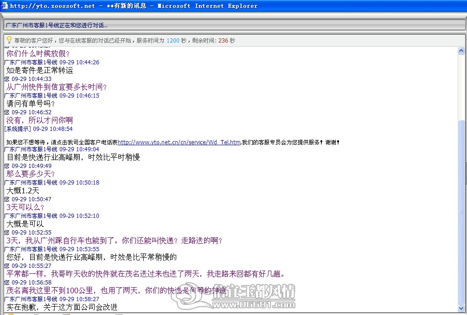Select the reply '实在抱歉,关于这方面公司会改进'

tap(62, 307)
